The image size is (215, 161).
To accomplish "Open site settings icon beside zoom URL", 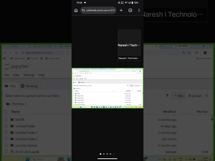I will pos(83,10).
